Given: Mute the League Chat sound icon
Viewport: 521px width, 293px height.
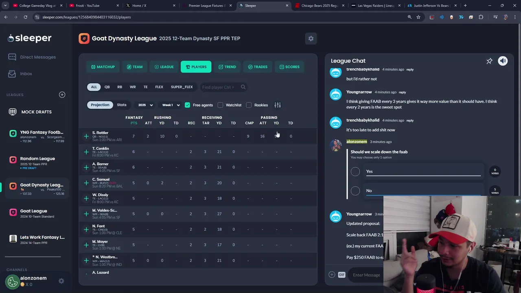Looking at the screenshot, I should 503,61.
